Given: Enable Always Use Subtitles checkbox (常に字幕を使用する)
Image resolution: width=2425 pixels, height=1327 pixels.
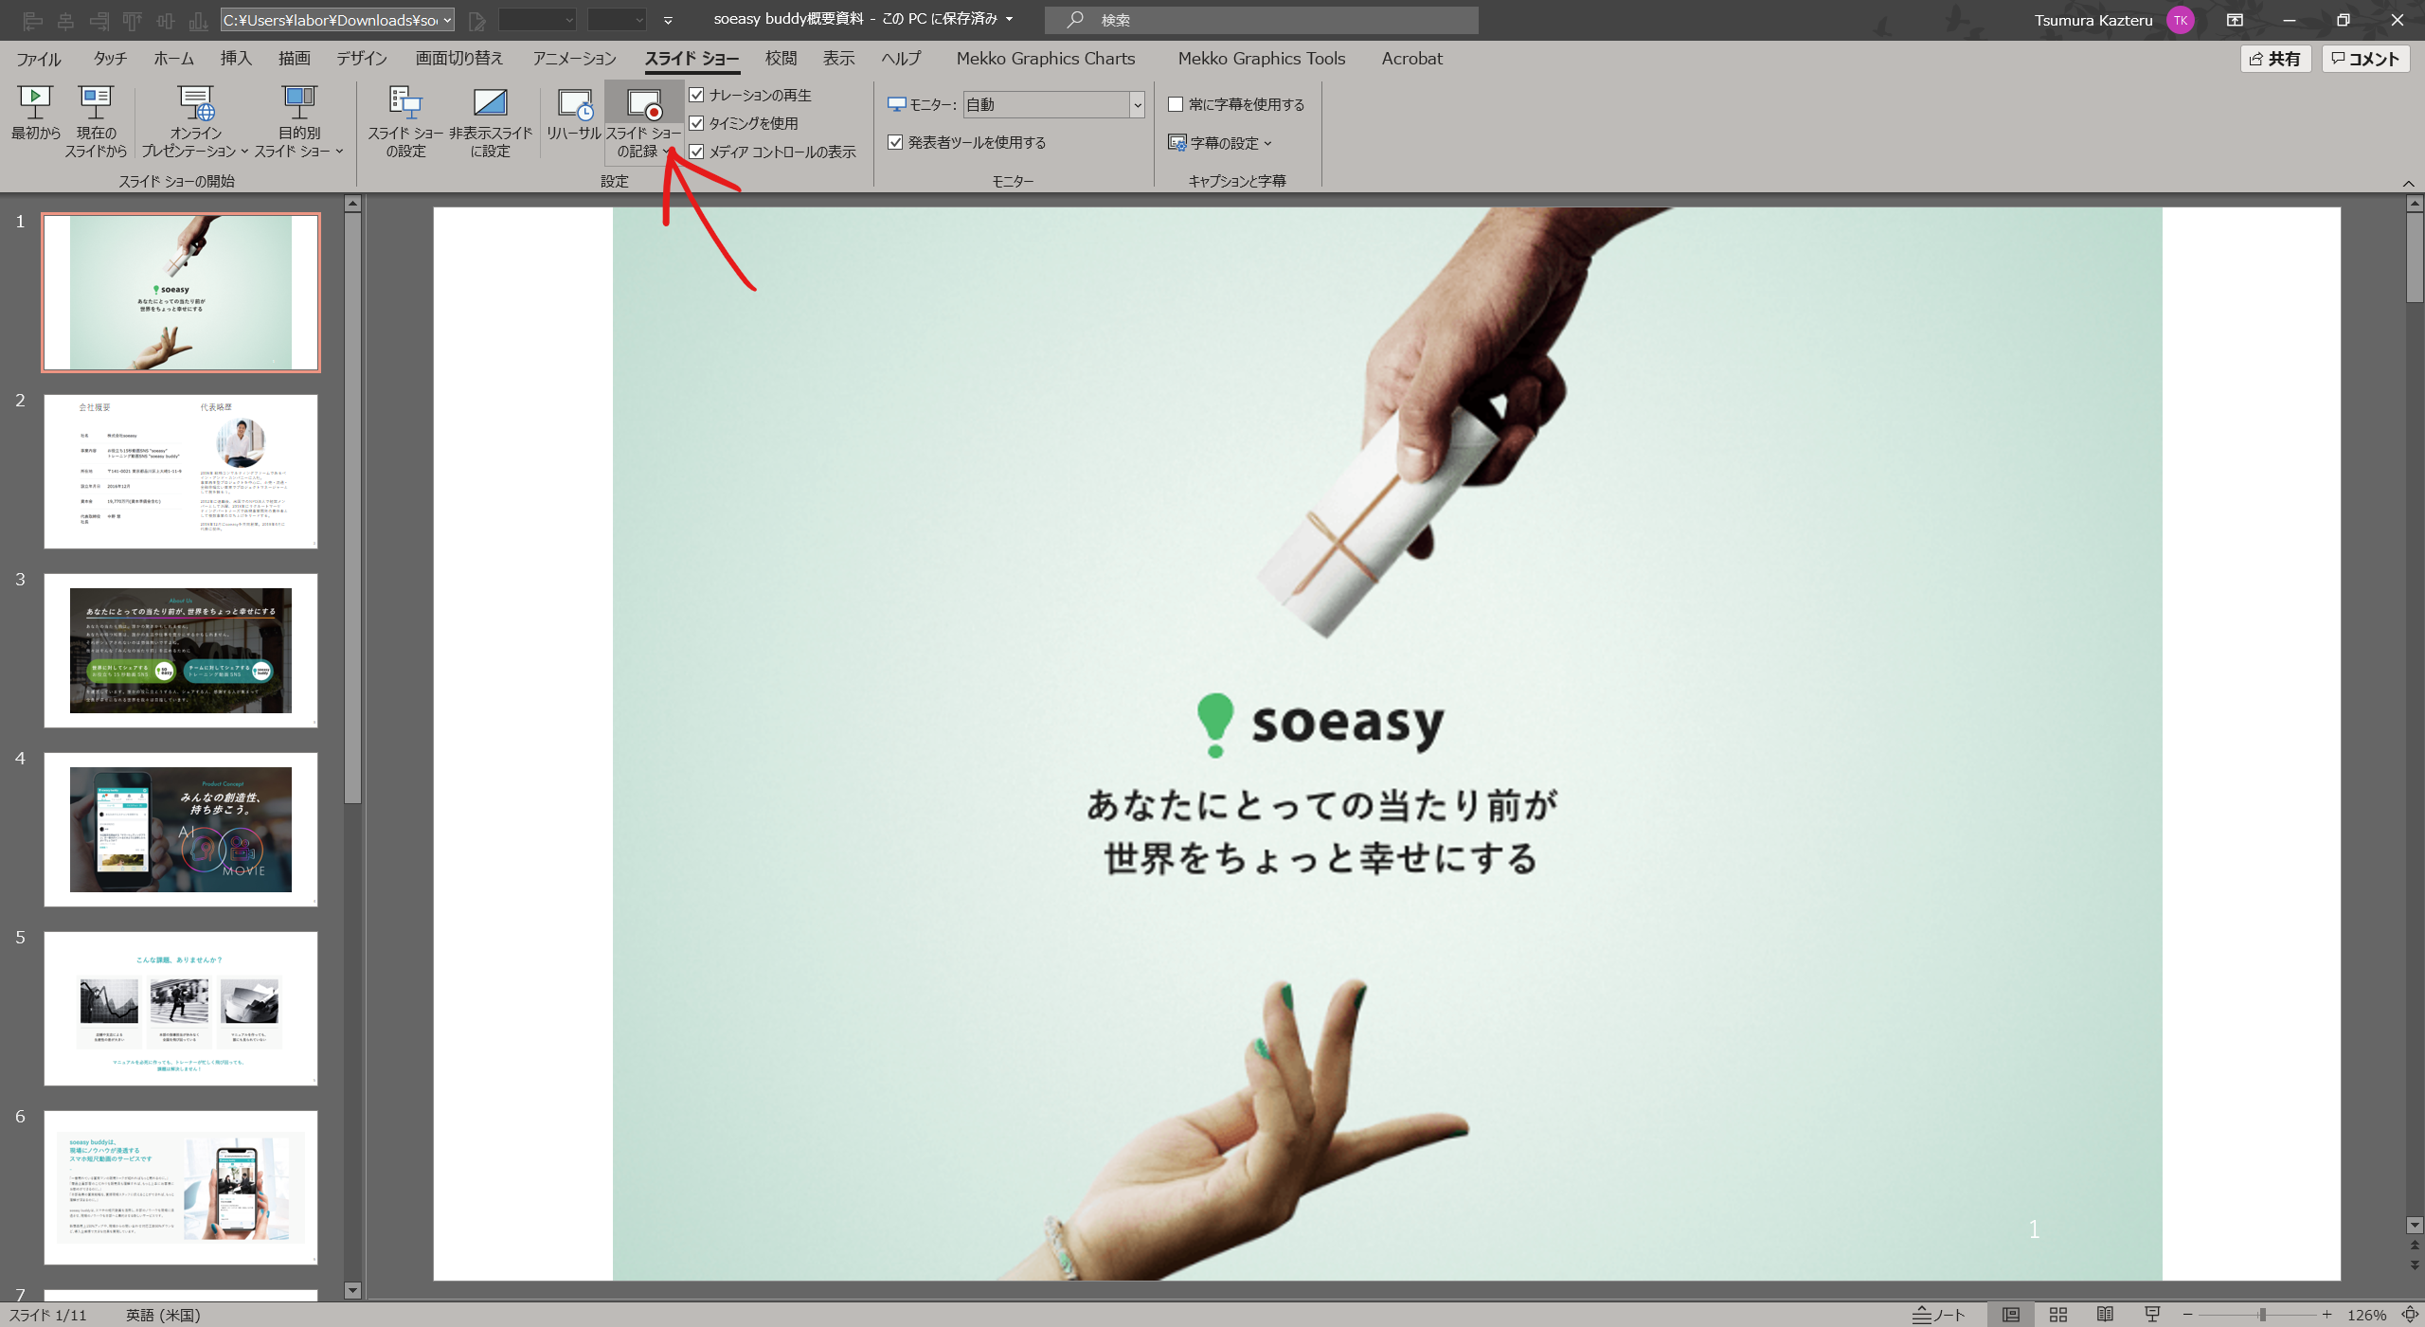Looking at the screenshot, I should [1176, 104].
